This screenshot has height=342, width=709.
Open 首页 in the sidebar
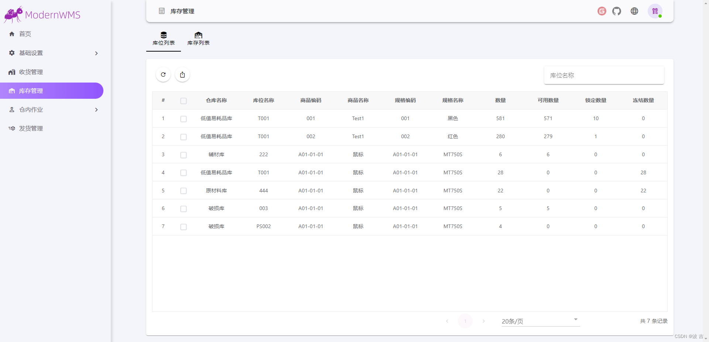tap(52, 34)
